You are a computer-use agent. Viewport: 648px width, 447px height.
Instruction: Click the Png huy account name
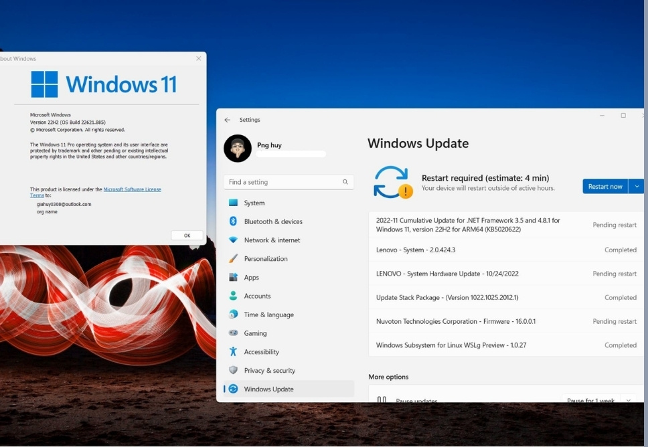pyautogui.click(x=269, y=145)
